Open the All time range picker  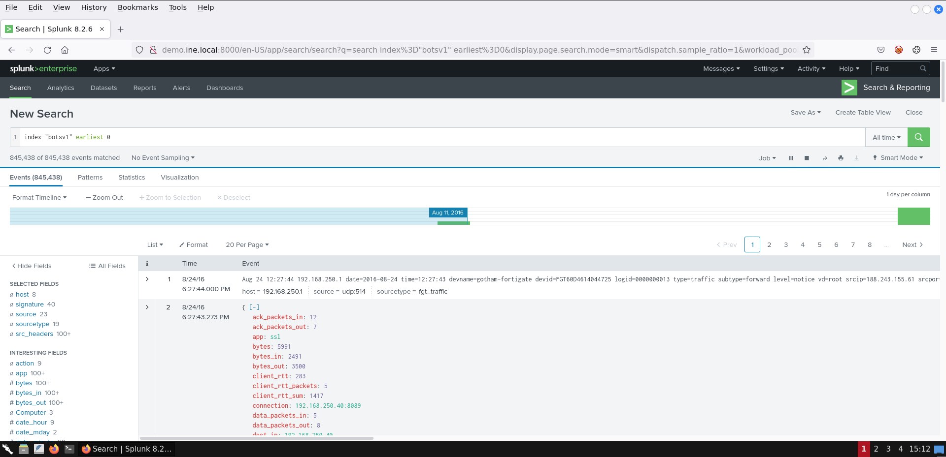point(886,137)
